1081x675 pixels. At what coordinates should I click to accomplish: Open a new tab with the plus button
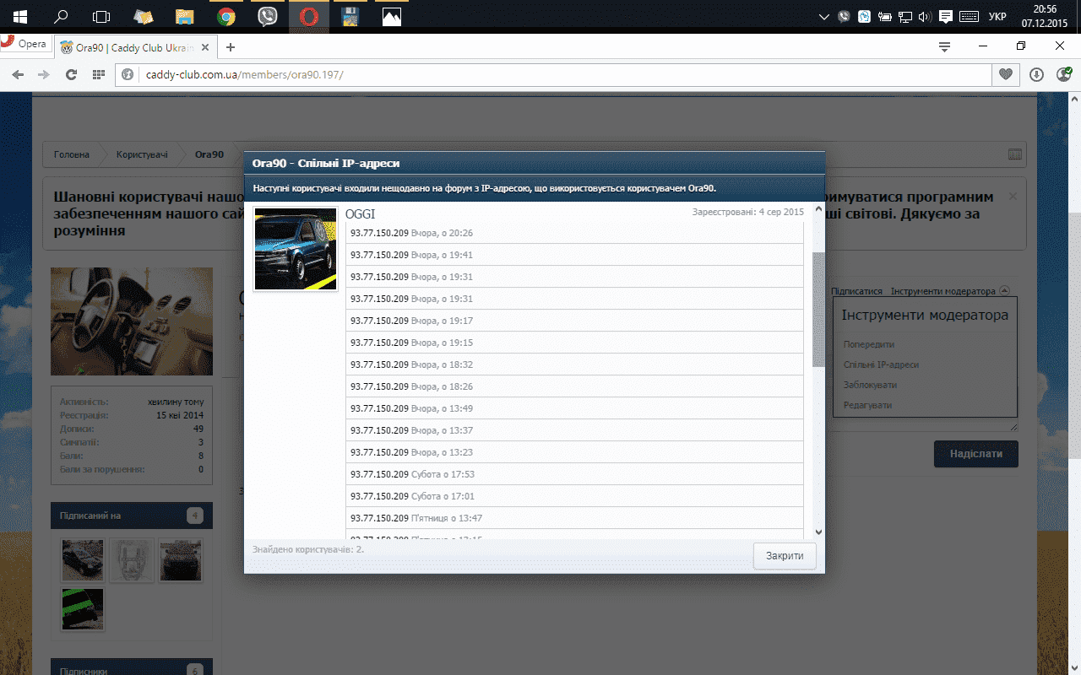point(231,47)
